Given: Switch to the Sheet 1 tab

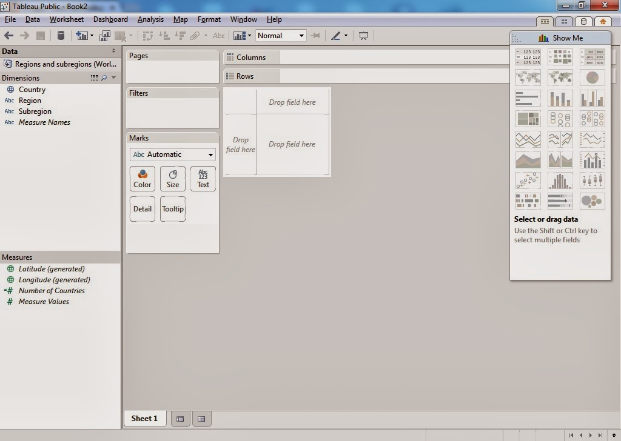Looking at the screenshot, I should click(144, 418).
